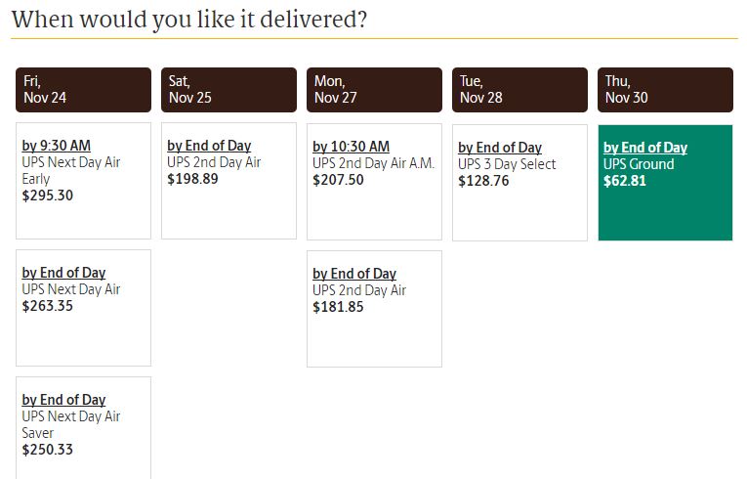Select the highlighted UPS Ground $62.81 option
Screen dimensions: 747x479
665,181
